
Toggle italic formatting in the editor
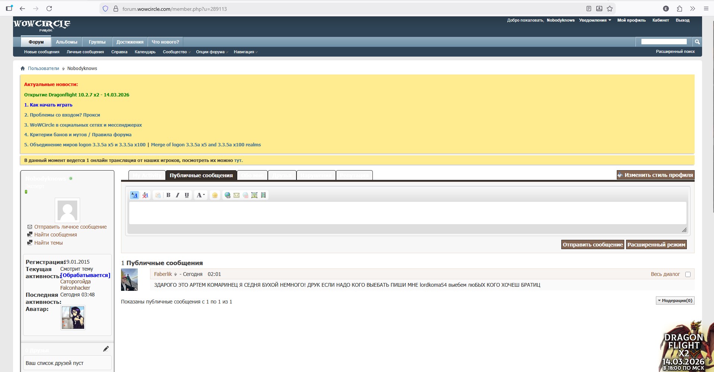178,195
